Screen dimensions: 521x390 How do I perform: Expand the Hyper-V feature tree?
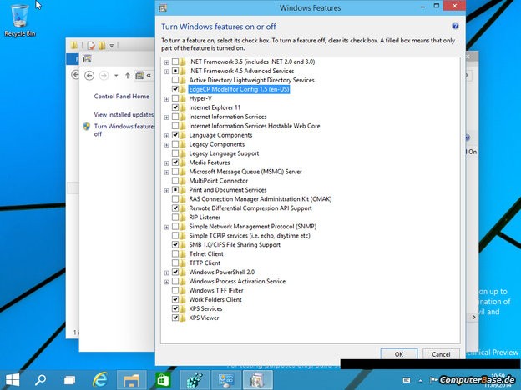click(167, 98)
